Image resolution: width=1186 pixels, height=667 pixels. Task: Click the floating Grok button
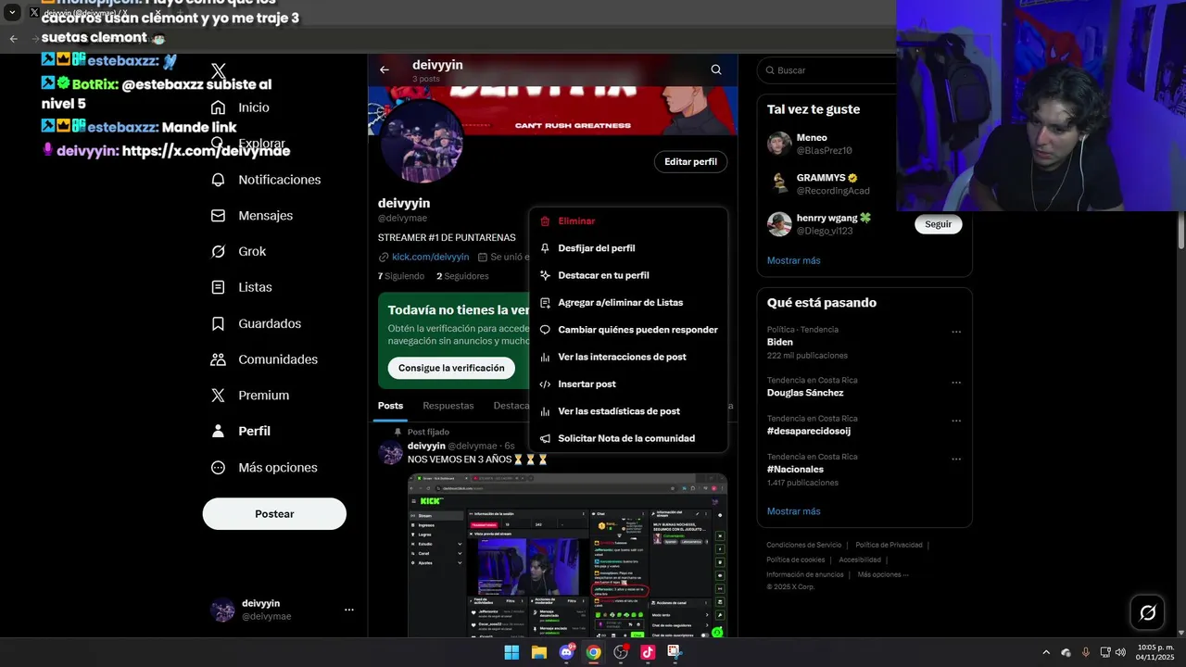pyautogui.click(x=1147, y=612)
